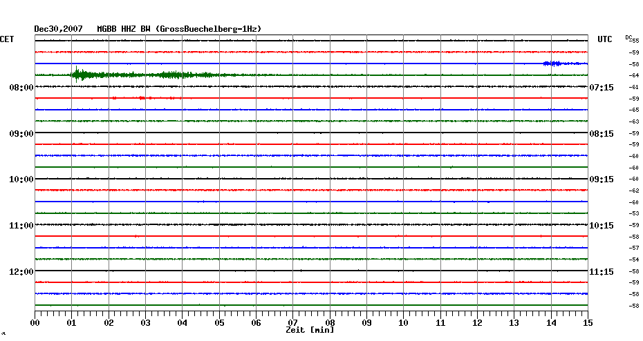Click the date label Dec30,2007
The image size is (643, 341).
tap(58, 29)
